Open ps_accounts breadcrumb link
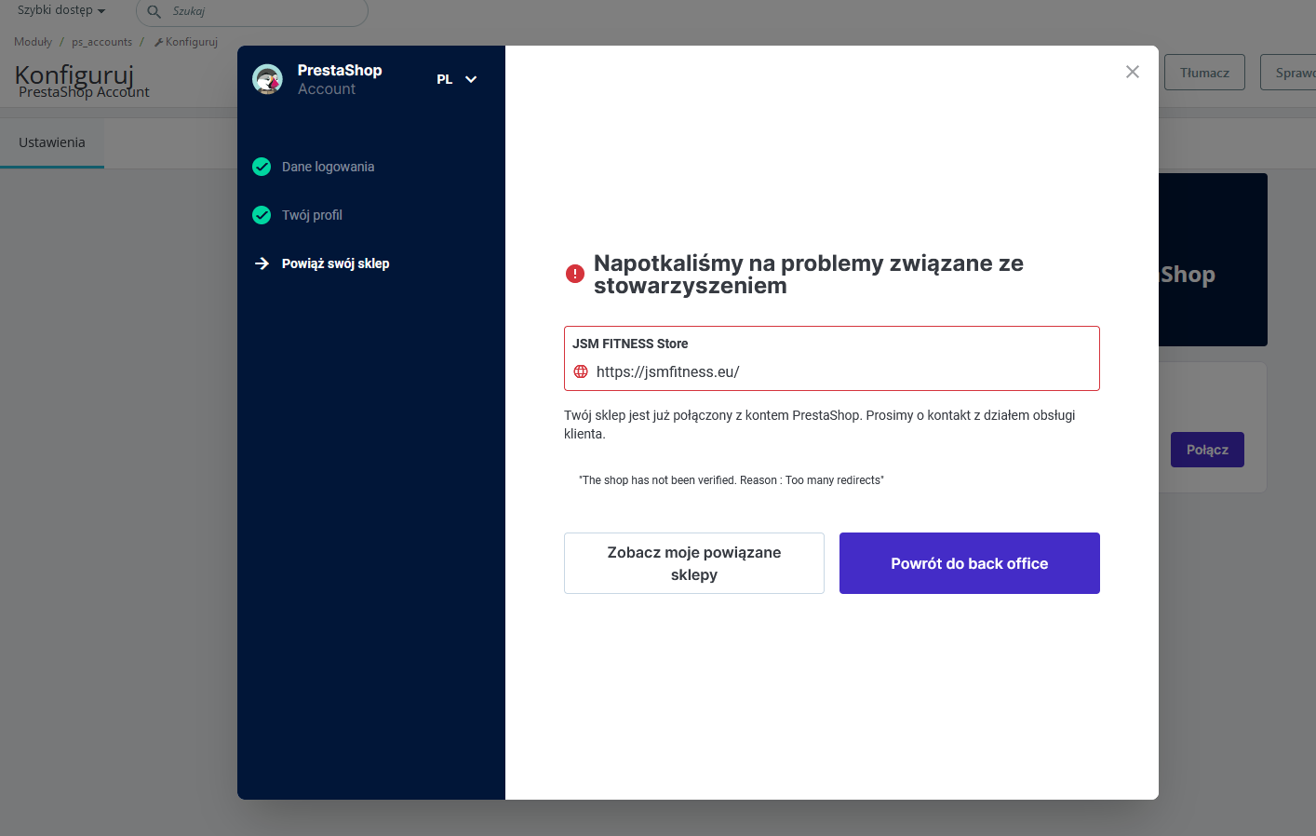 (x=101, y=42)
